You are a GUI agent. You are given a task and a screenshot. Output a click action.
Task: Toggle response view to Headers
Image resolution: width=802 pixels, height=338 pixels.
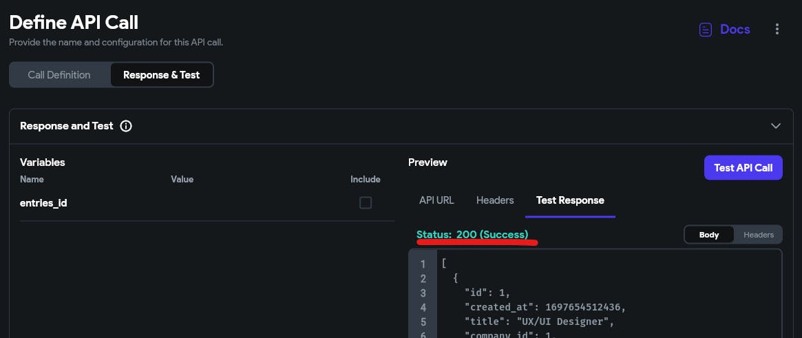point(759,235)
